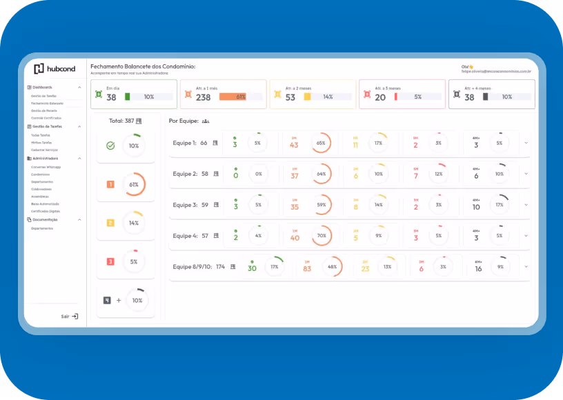Expand the Equipe 1 row chevron
The image size is (563, 400).
pos(524,143)
